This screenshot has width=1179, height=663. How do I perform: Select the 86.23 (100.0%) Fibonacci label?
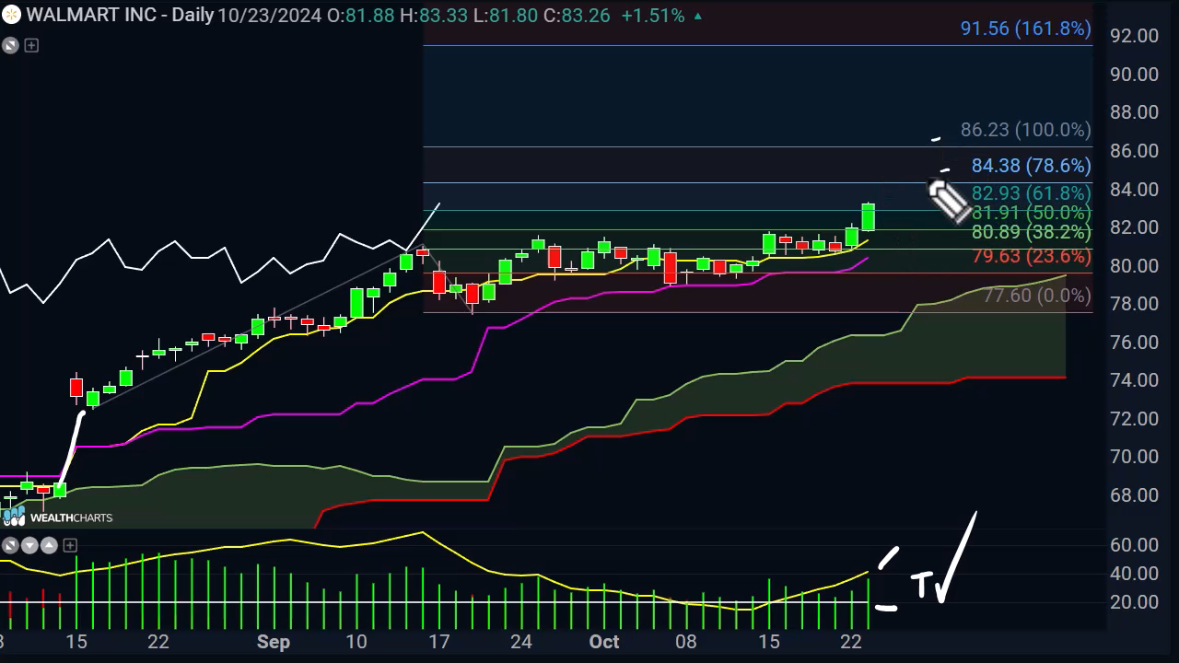pos(1025,130)
